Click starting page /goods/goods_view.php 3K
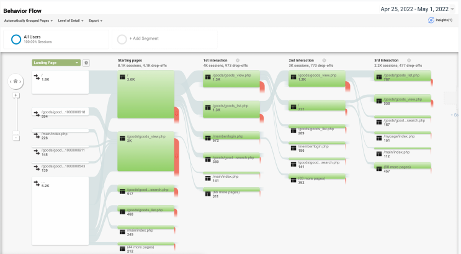Viewport: 461px width, 254px height. [x=146, y=151]
